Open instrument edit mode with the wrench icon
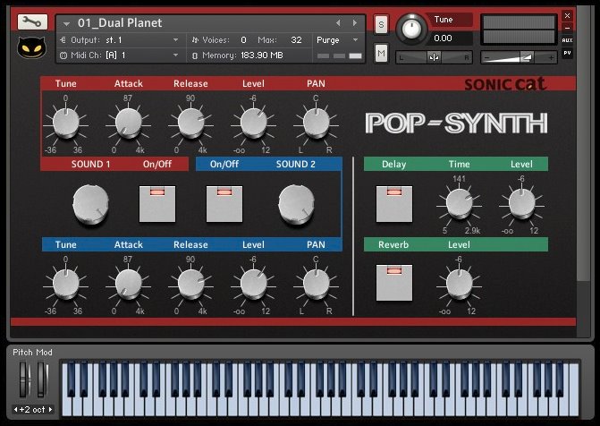 click(32, 22)
